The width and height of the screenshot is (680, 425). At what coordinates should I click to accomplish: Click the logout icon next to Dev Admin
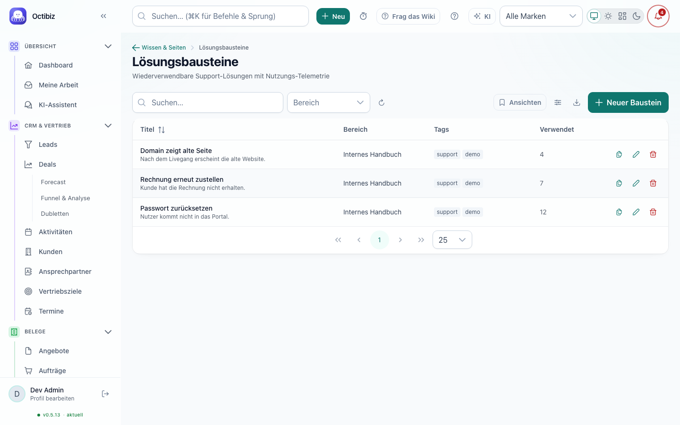(105, 394)
